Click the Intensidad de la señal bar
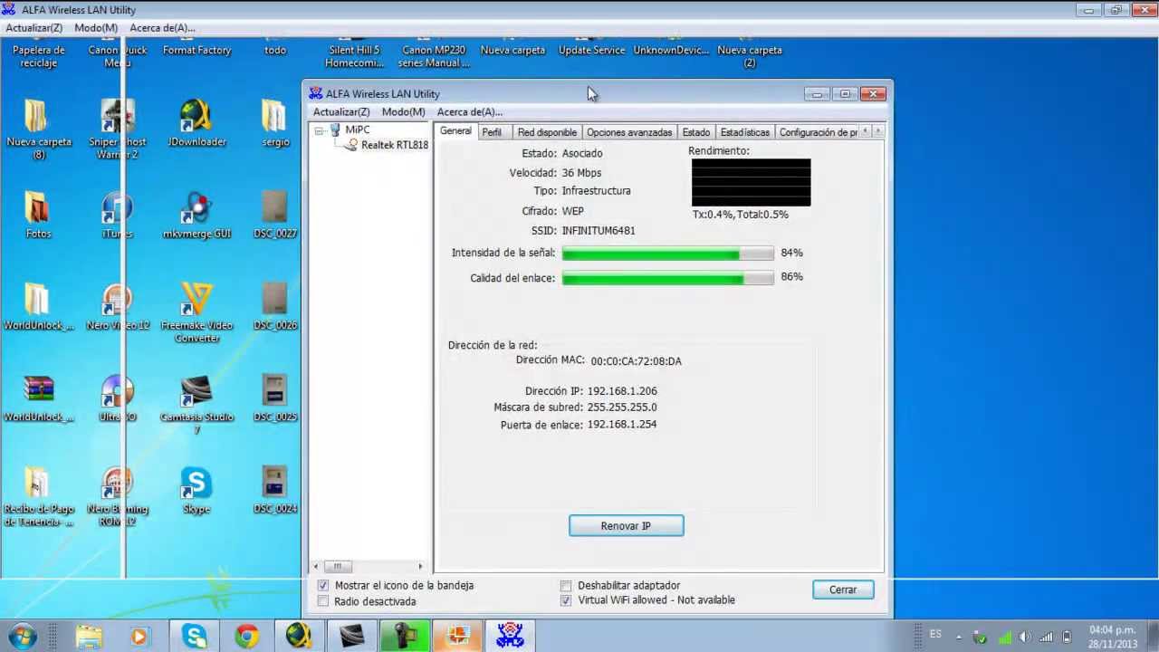 pos(667,254)
